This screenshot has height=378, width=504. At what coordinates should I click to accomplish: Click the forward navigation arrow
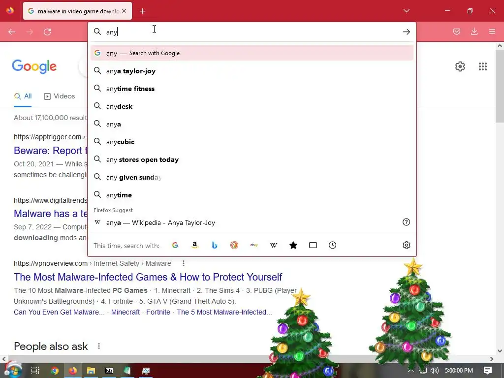(x=30, y=32)
